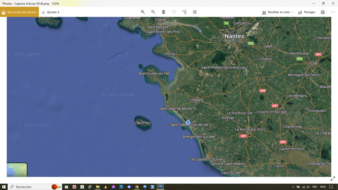Image resolution: width=338 pixels, height=190 pixels.
Task: Open Messenger from the taskbar
Action: tap(114, 187)
